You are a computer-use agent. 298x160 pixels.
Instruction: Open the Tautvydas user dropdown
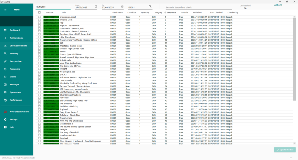click(53, 7)
